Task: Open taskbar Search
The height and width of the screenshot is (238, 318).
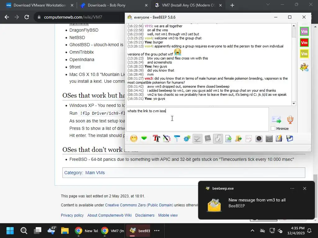Action: click(24, 231)
